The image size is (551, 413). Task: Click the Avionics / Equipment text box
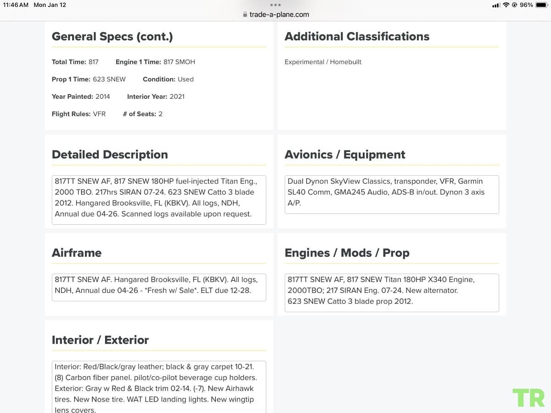pyautogui.click(x=392, y=195)
